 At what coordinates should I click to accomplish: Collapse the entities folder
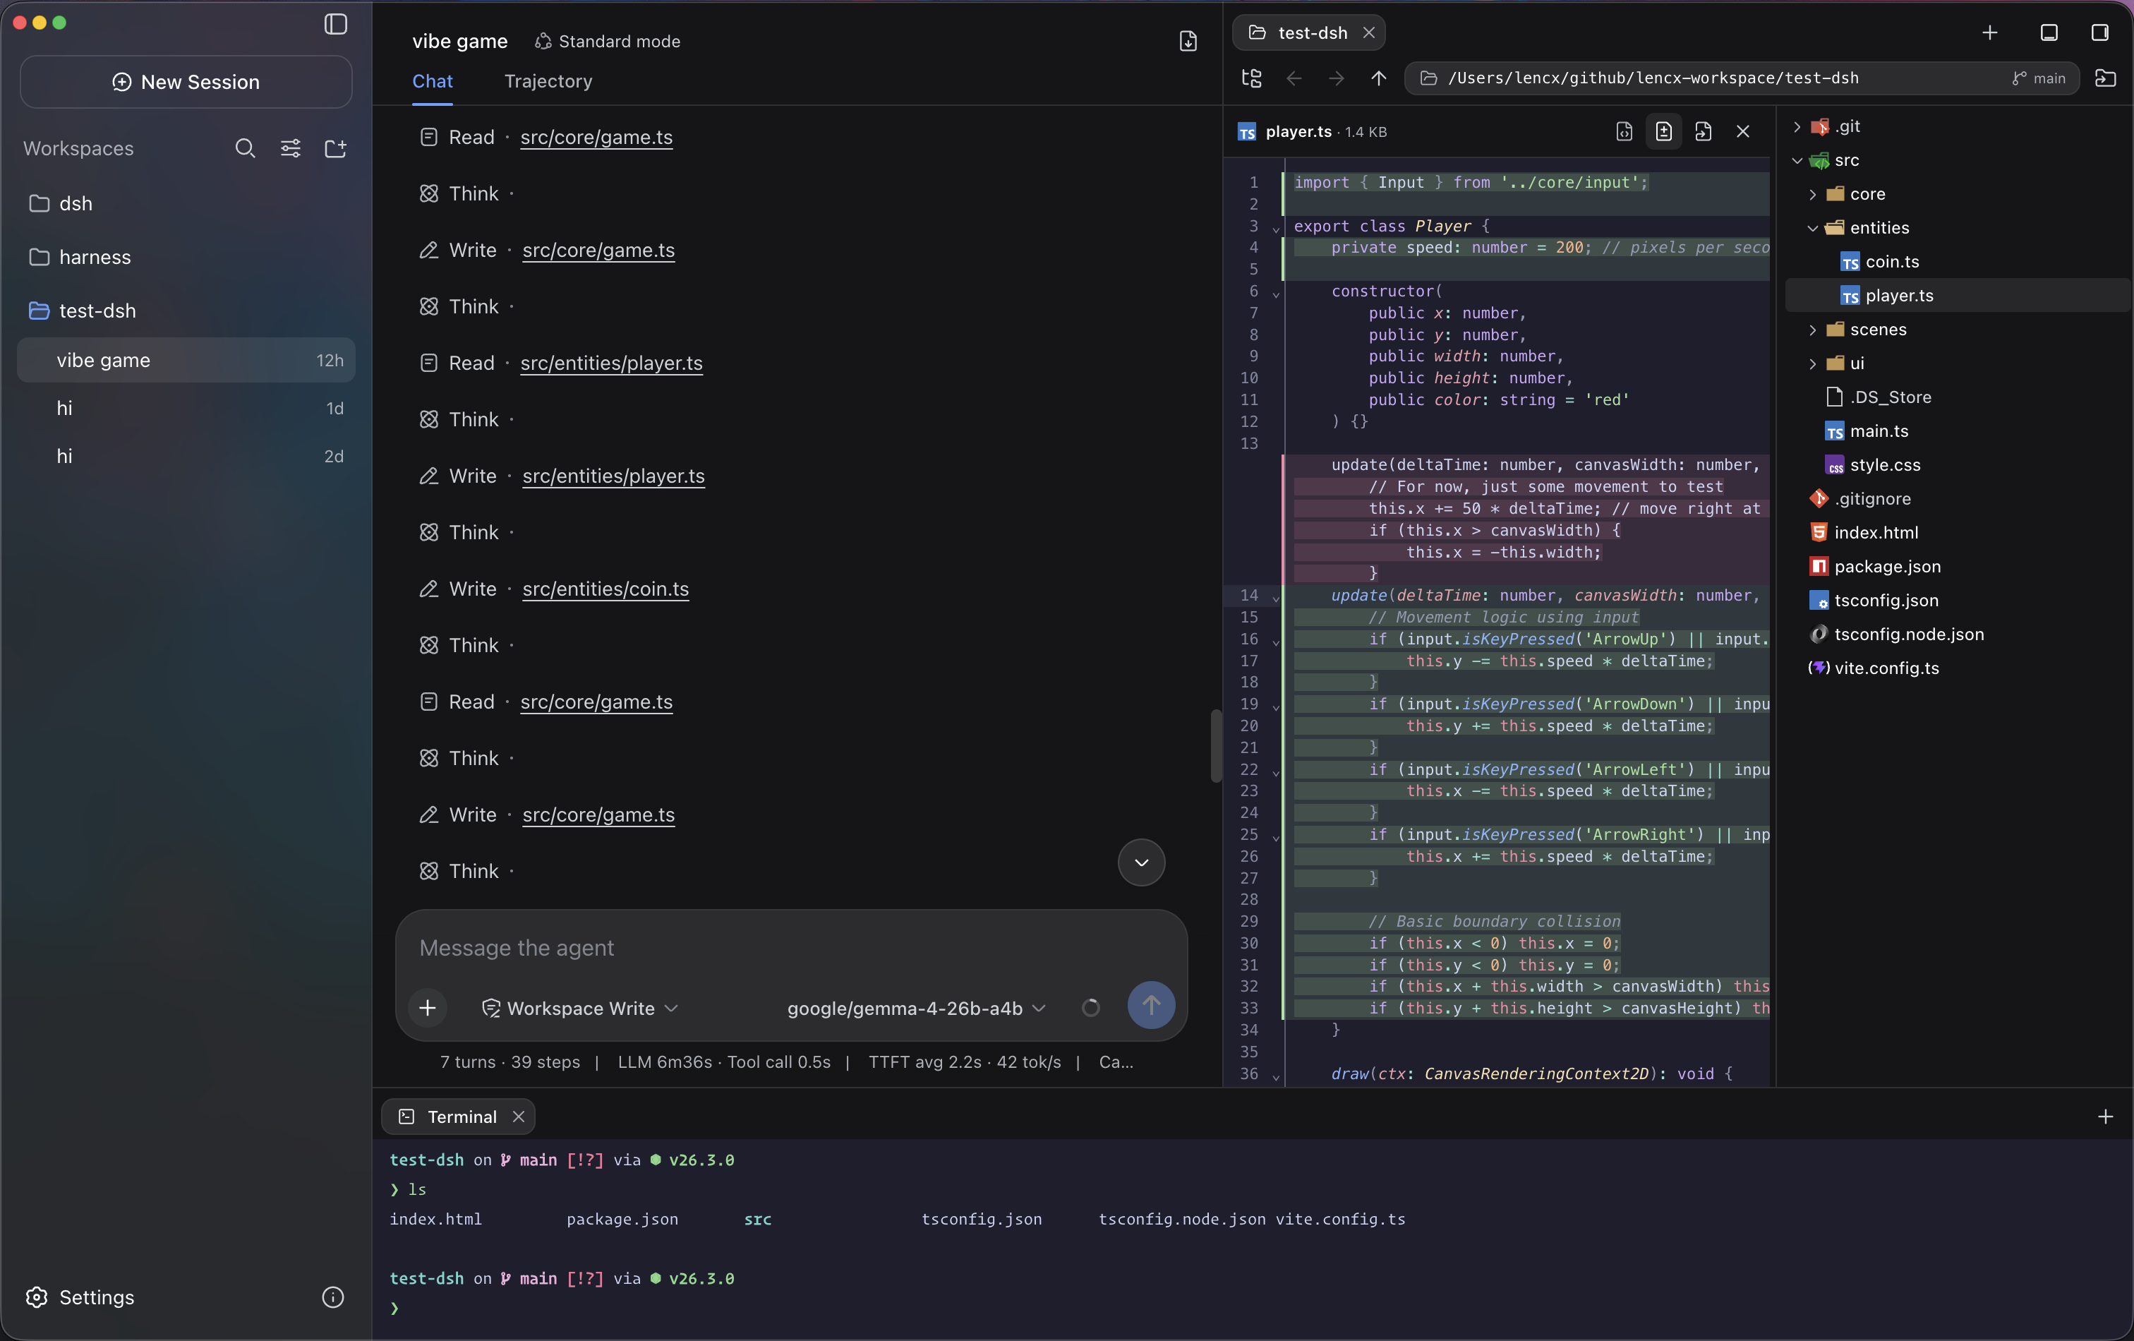tap(1813, 228)
